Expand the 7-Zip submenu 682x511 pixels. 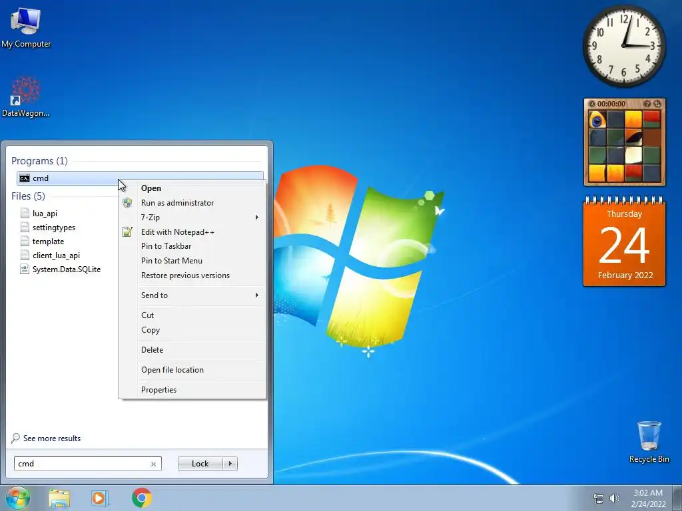(192, 218)
